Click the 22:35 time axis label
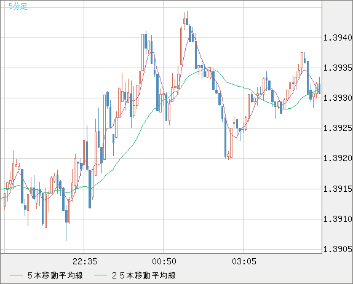This screenshot has height=284, width=353. tap(85, 261)
